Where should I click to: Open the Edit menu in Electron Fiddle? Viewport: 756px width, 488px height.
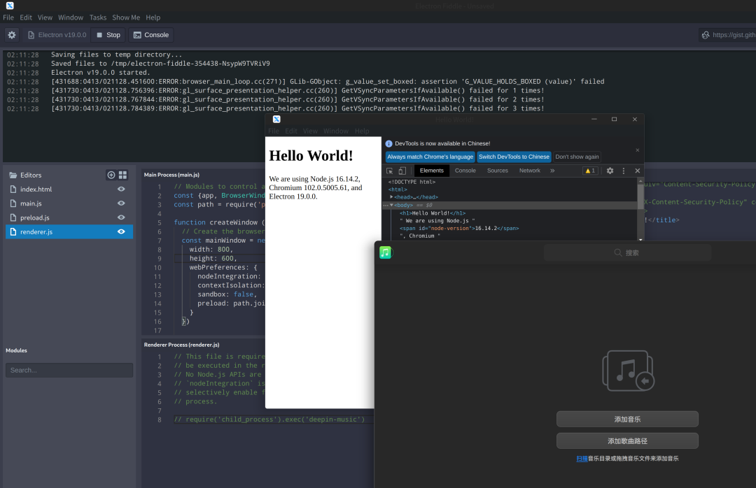tap(26, 17)
